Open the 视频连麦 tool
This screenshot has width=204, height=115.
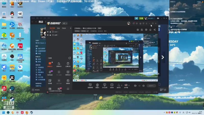pyautogui.click(x=50, y=73)
